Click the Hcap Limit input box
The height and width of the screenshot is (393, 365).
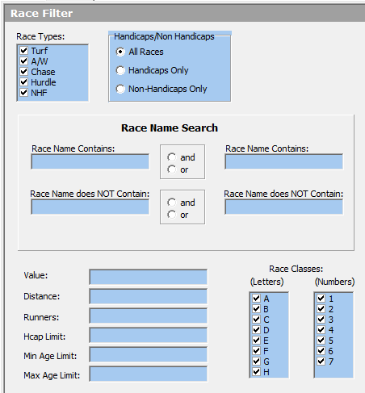pos(149,335)
